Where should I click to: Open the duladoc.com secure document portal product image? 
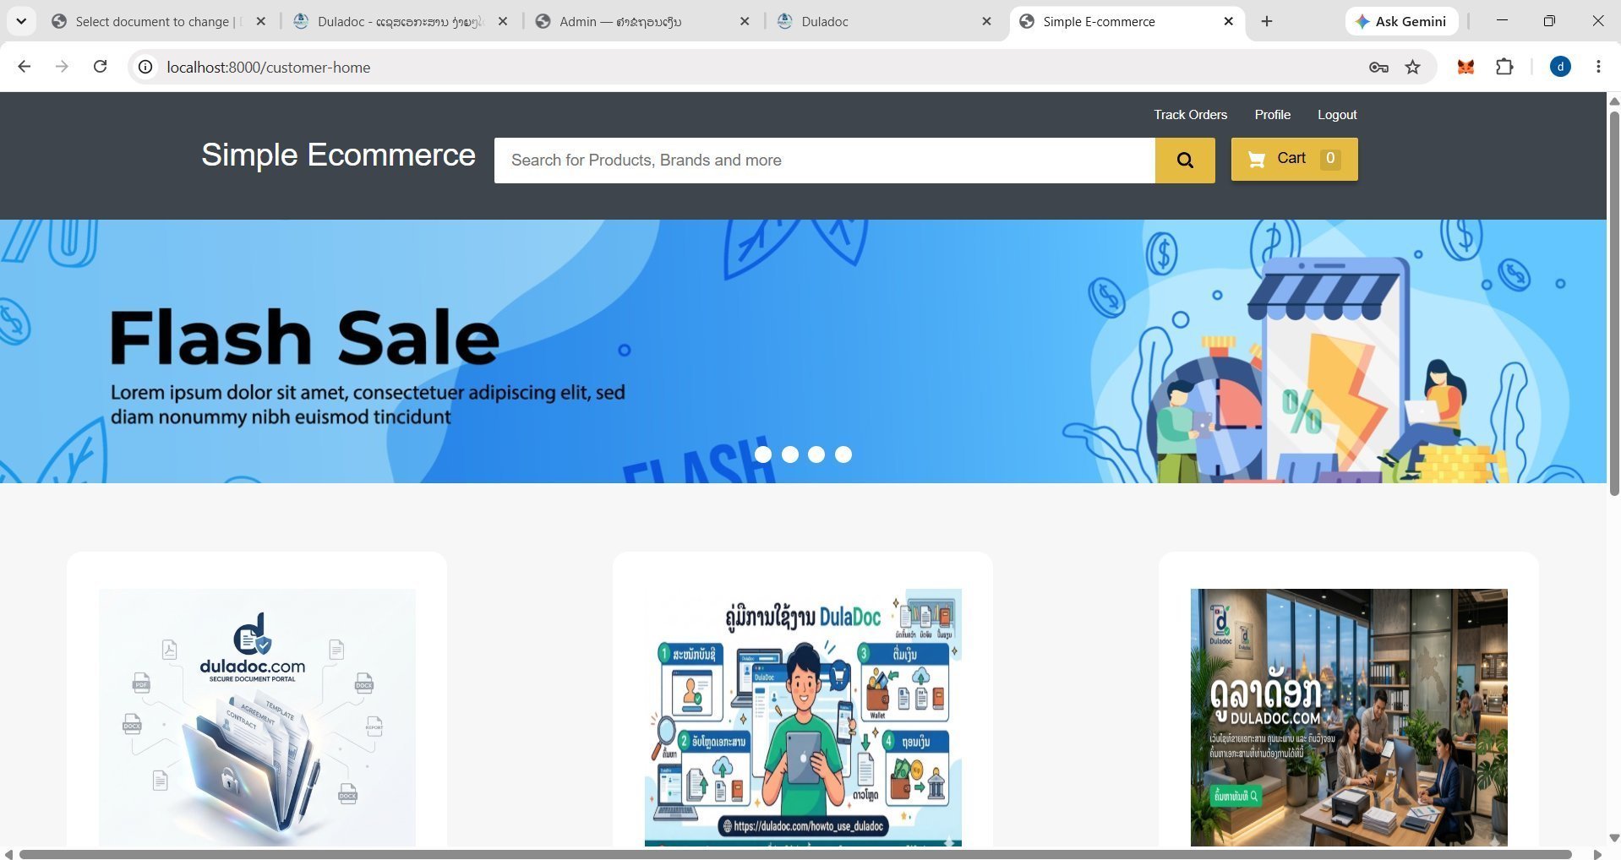[257, 717]
